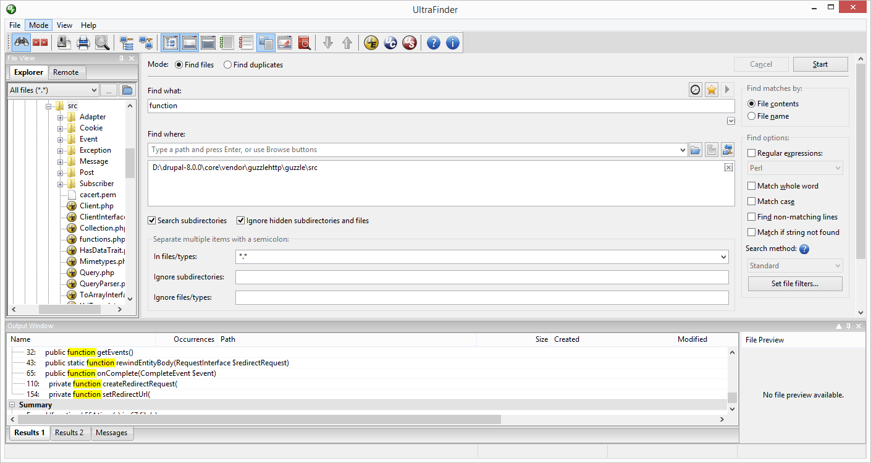Viewport: 871px width, 463px height.
Task: Click the Set file filters button
Action: (795, 284)
